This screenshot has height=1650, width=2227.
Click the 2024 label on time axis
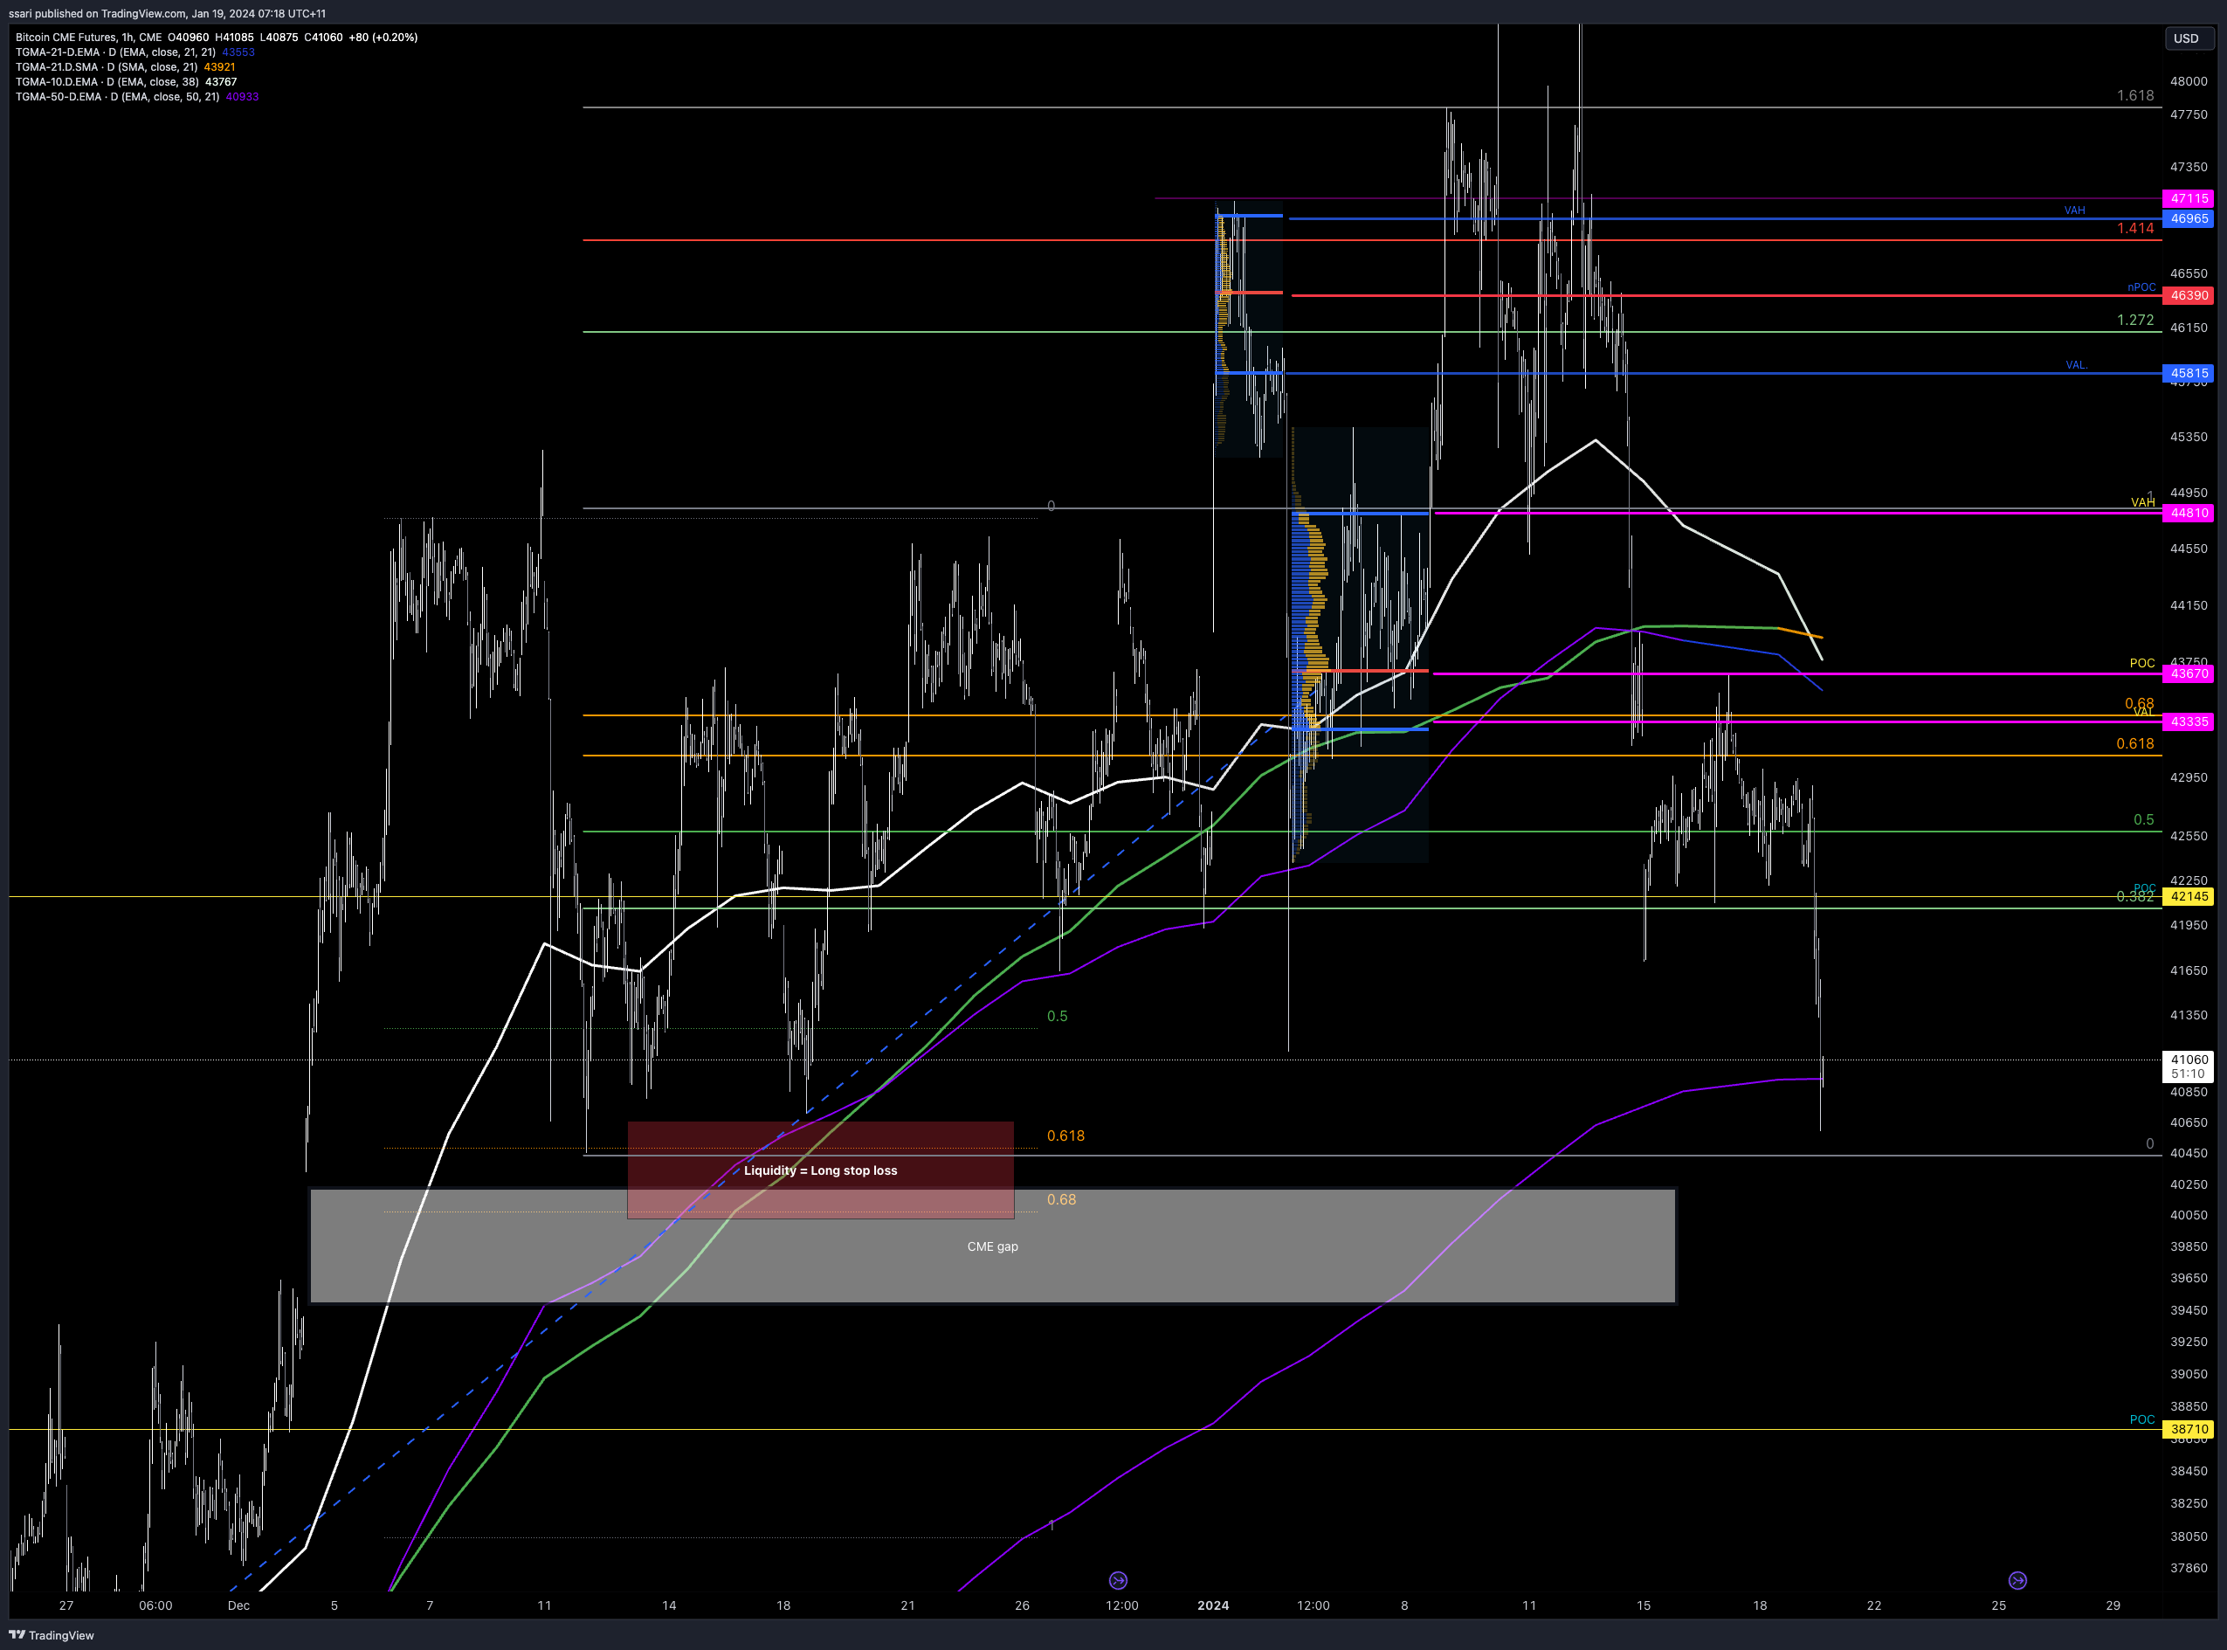pyautogui.click(x=1213, y=1606)
